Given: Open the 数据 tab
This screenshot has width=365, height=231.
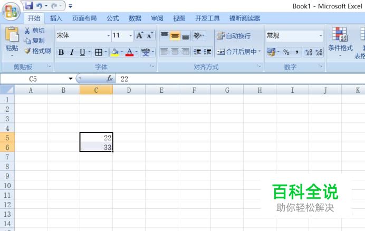Looking at the screenshot, I should point(135,18).
